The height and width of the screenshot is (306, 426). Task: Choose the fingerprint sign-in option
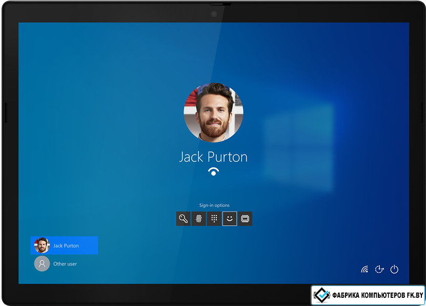tap(198, 219)
